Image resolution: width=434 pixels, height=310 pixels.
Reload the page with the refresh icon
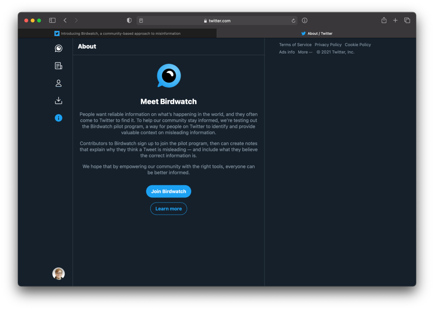294,20
